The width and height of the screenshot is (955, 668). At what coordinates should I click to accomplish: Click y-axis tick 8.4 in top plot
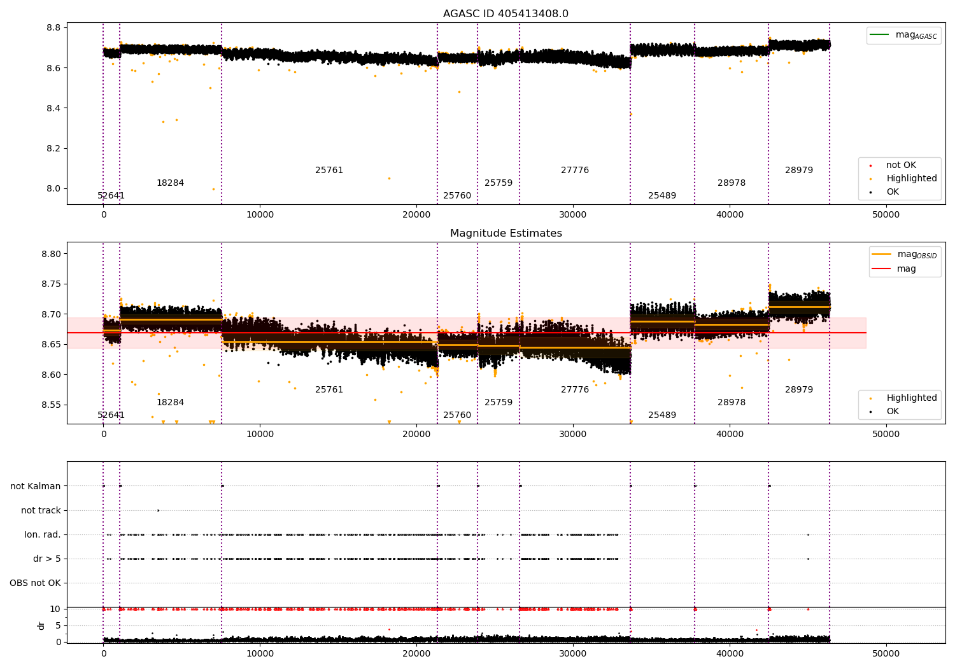(53, 108)
